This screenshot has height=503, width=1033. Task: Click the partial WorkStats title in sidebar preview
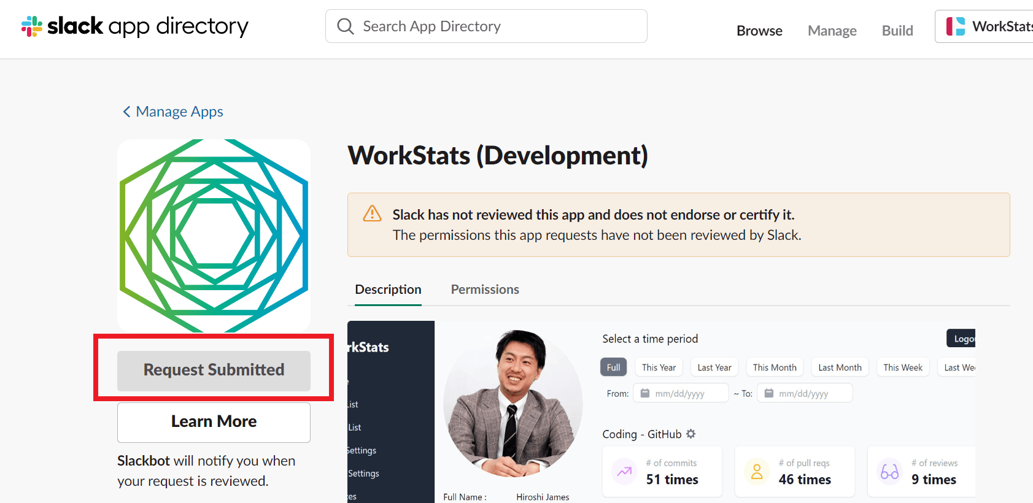click(368, 347)
